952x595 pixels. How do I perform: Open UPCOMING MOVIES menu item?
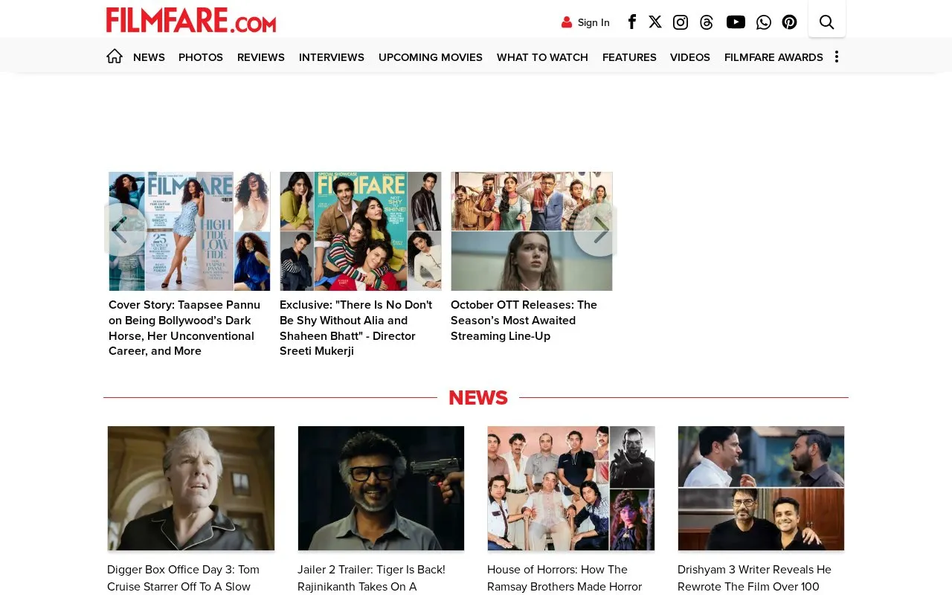[431, 57]
